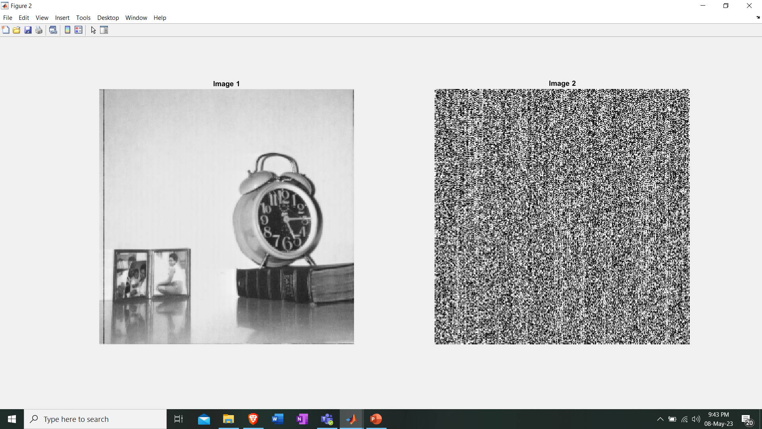Open the Property Inspector toolbar icon
This screenshot has width=762, height=429.
point(104,30)
